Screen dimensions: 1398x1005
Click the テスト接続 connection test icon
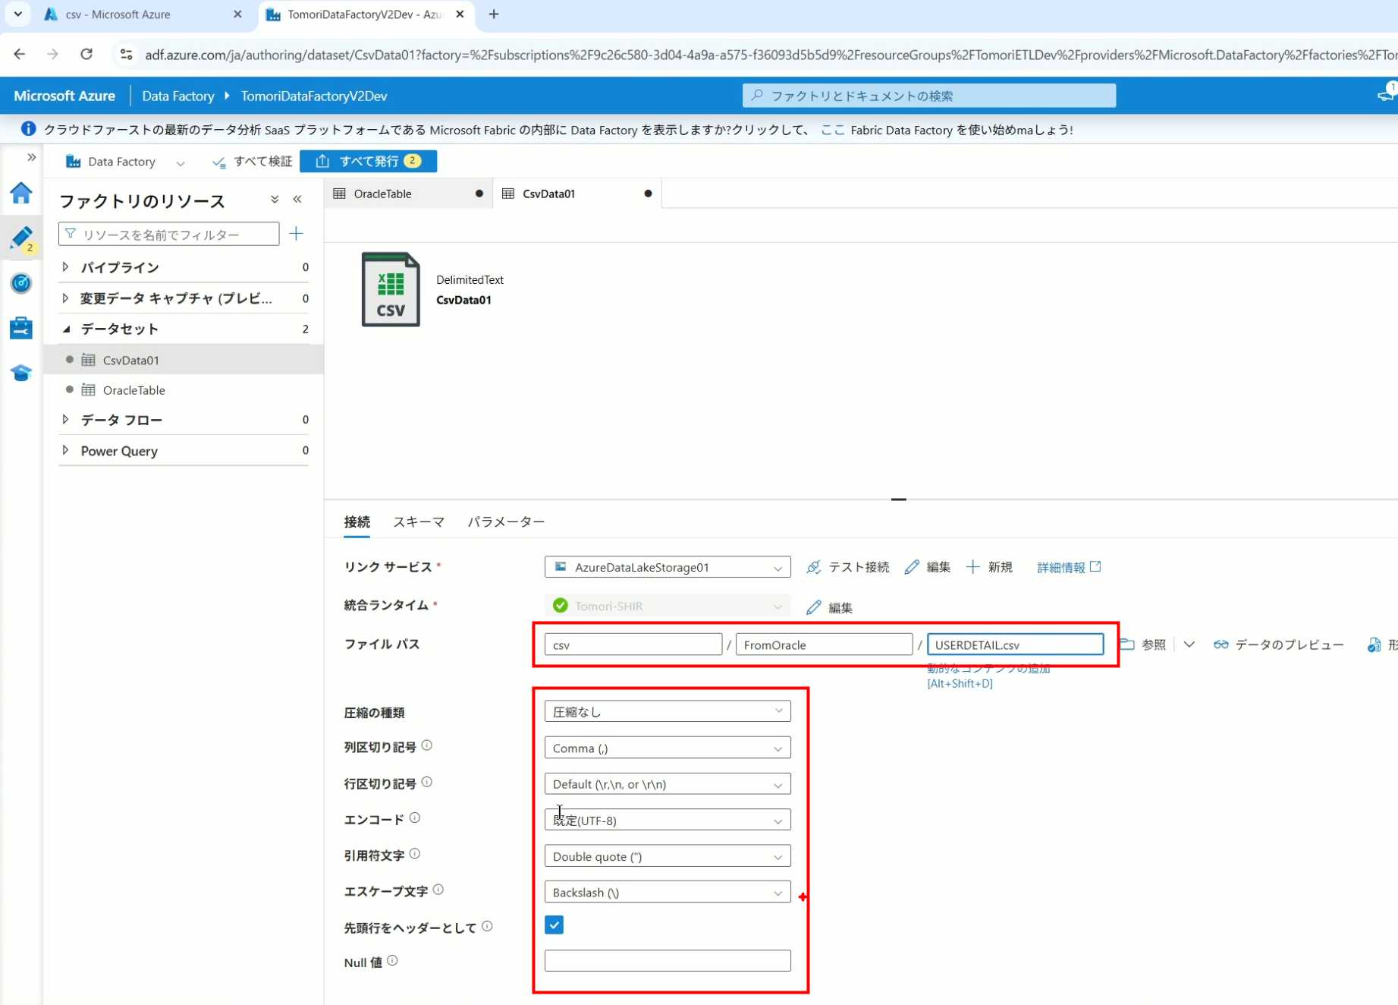tap(814, 567)
